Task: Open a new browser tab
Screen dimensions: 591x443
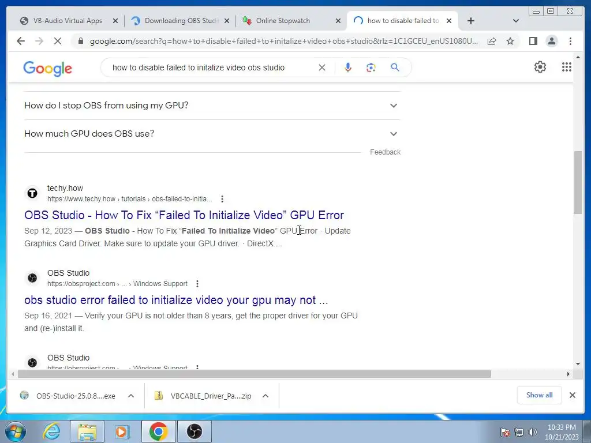Action: (471, 21)
